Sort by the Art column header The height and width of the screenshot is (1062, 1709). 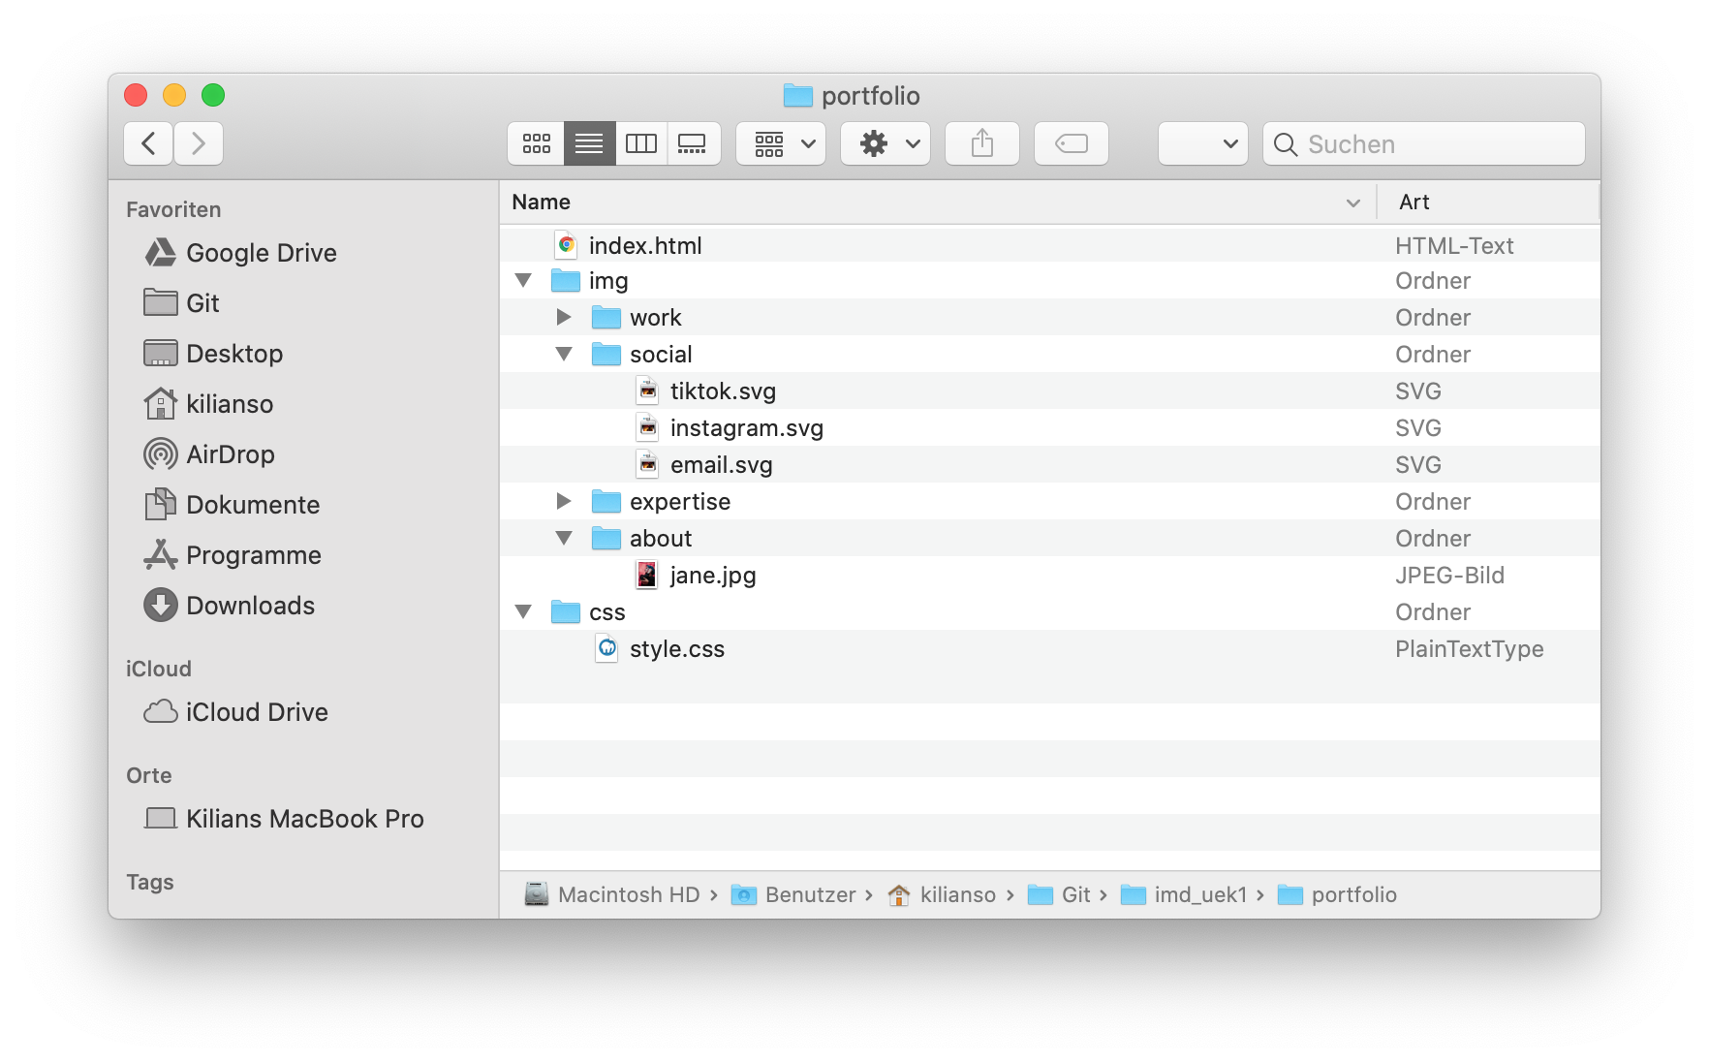point(1414,203)
